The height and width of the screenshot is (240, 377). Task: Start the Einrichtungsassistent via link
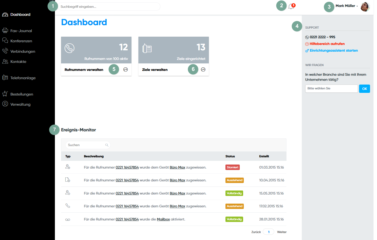[x=334, y=51]
